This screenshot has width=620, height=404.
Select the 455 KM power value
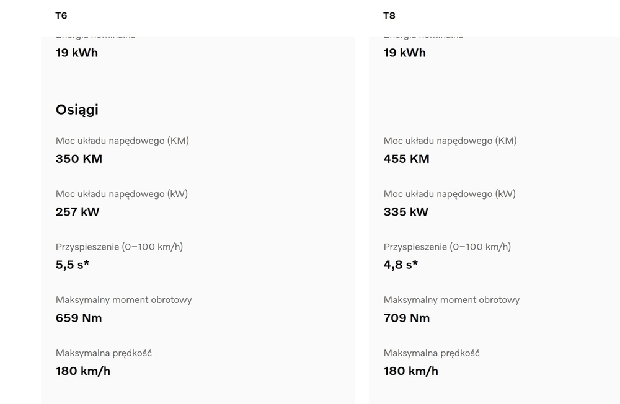(406, 159)
